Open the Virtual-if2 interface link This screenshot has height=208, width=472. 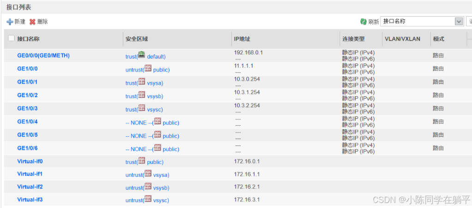30,187
